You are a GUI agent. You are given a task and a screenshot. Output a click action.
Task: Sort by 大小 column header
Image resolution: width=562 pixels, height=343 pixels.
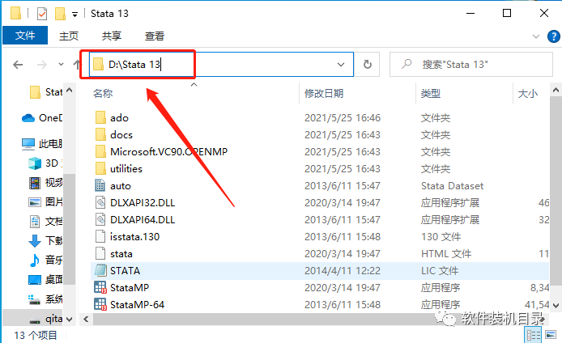528,94
